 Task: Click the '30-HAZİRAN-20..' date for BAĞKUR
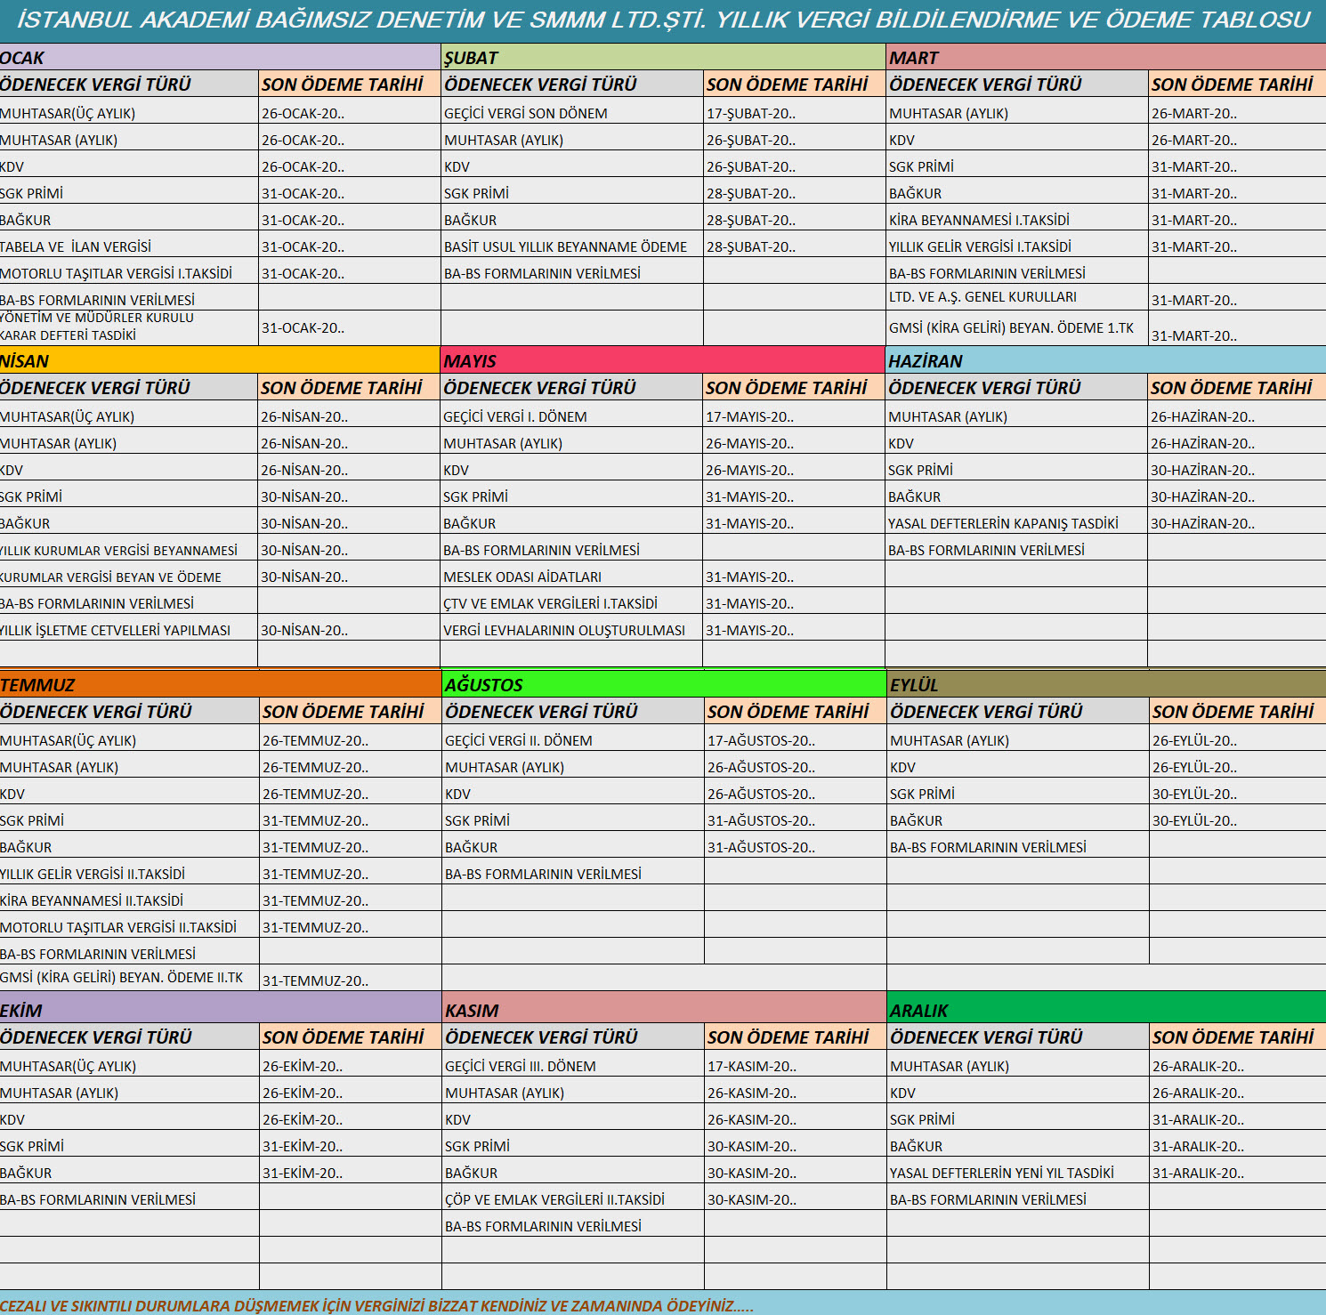[1237, 496]
